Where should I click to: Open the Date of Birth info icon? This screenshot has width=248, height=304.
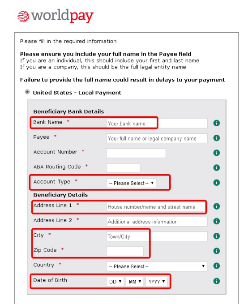tap(216, 281)
